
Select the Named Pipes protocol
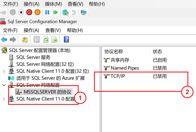pos(125,68)
